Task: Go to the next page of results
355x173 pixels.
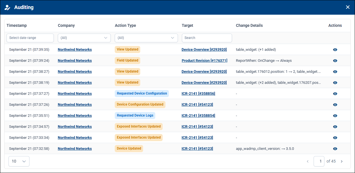Action: (x=342, y=161)
